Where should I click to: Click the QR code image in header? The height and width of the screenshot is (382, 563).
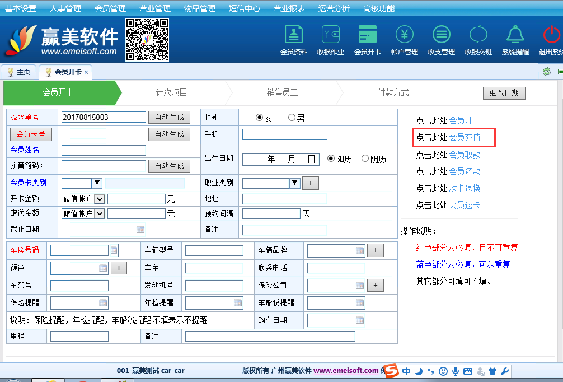click(x=147, y=39)
